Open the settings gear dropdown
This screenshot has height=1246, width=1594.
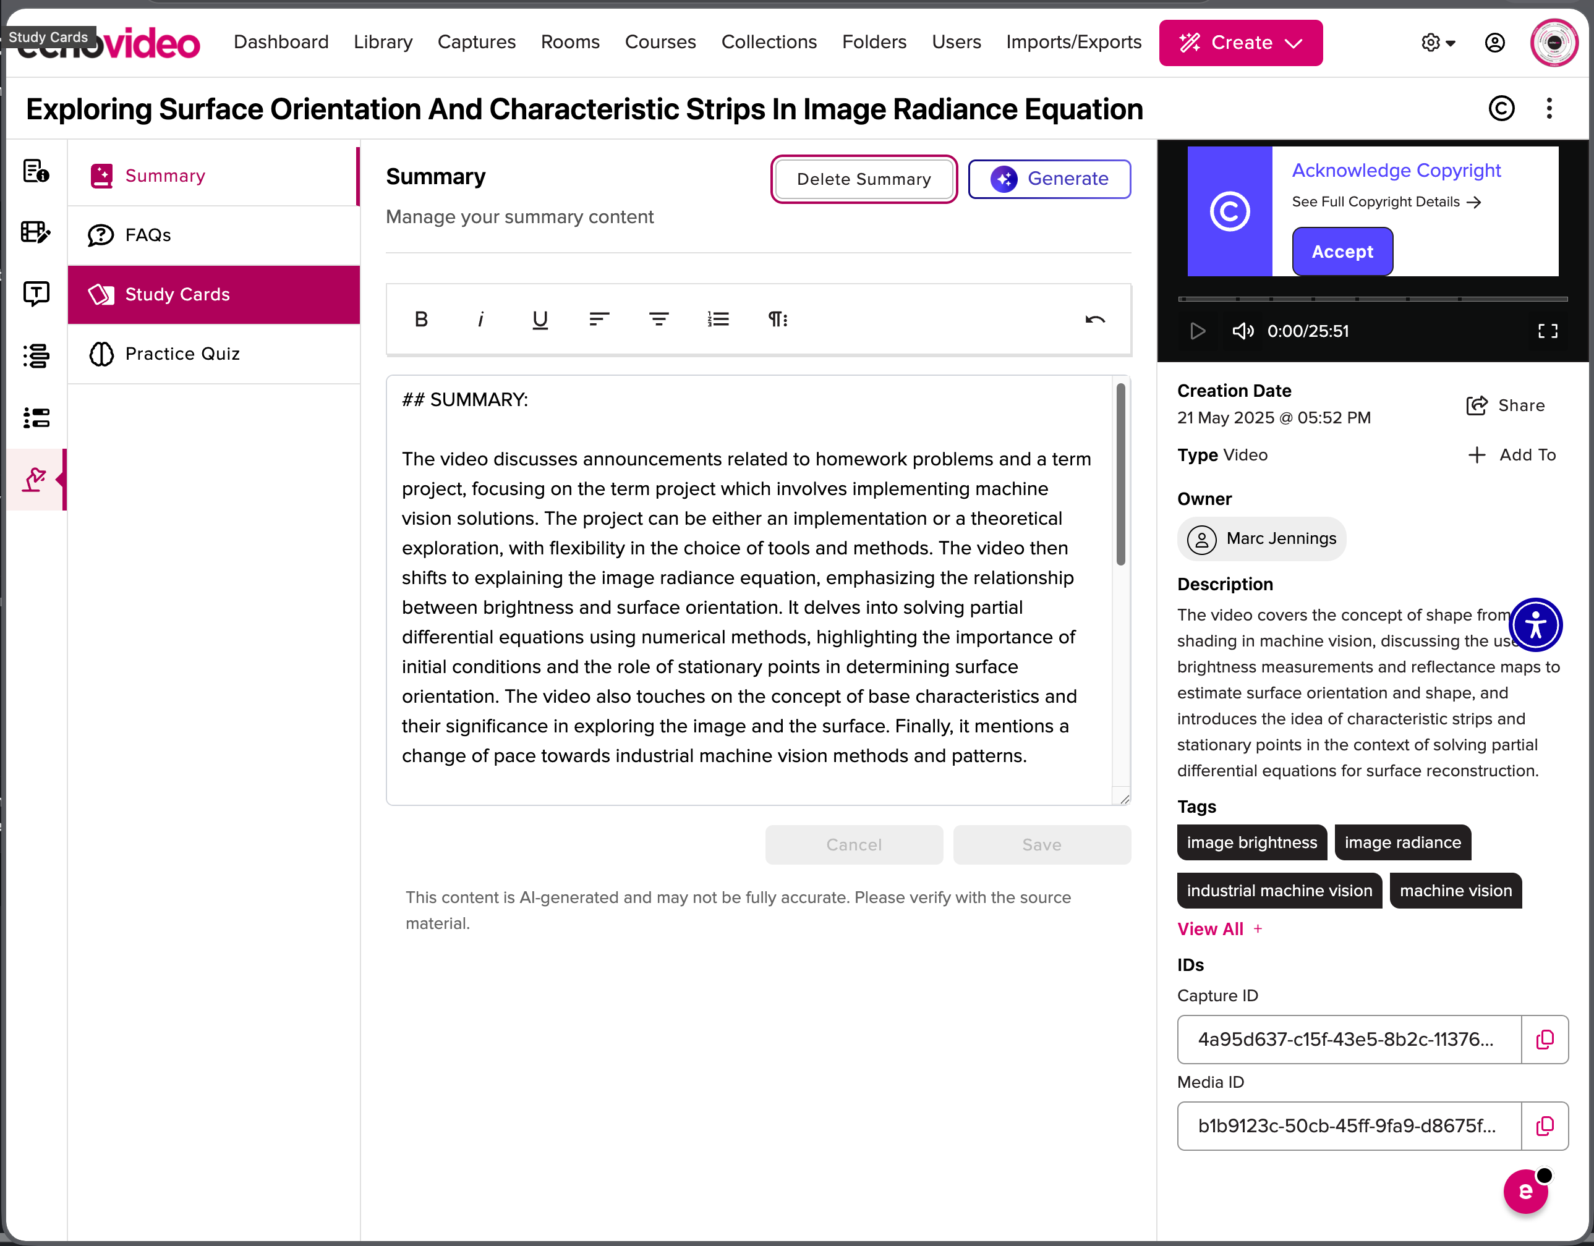click(x=1438, y=43)
